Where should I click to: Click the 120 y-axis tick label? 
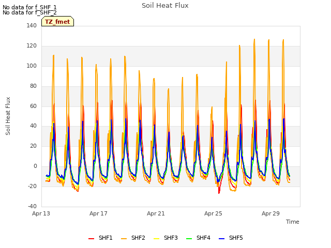pos(32,46)
